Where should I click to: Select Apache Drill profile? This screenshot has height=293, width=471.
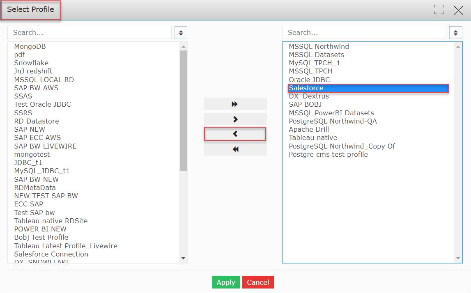coord(309,129)
